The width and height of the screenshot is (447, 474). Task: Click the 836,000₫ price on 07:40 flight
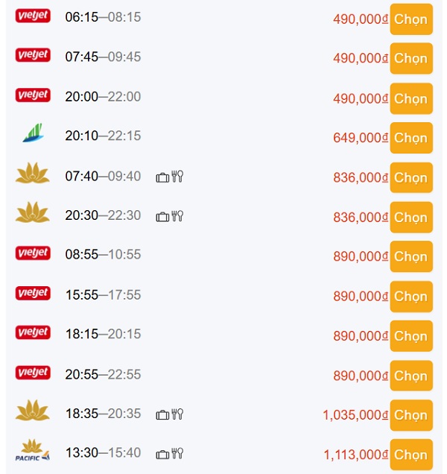(361, 177)
